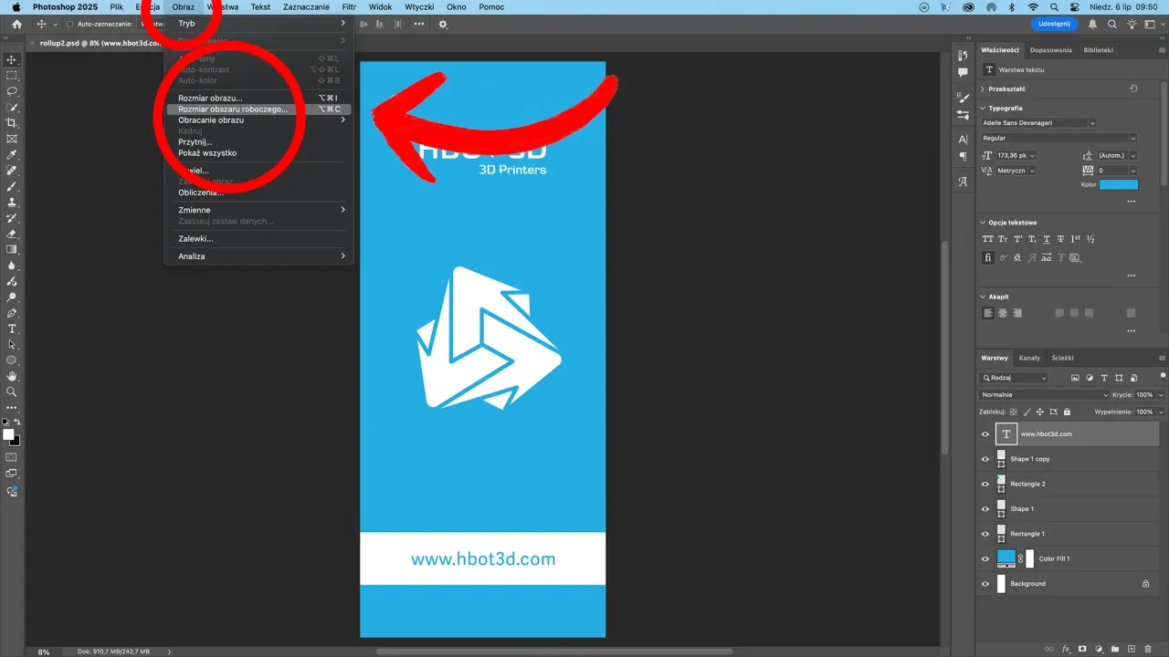Open the Regular font style dropdown
Viewport: 1169px width, 657px height.
[1059, 137]
